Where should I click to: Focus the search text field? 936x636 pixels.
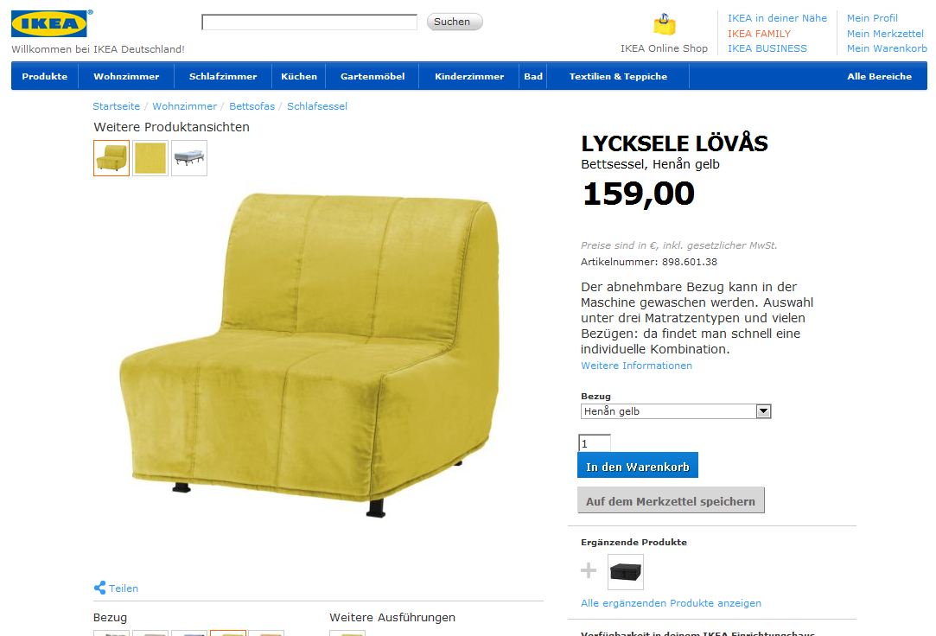click(309, 22)
